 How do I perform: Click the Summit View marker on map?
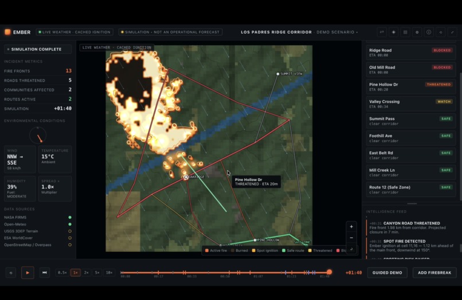(277, 74)
